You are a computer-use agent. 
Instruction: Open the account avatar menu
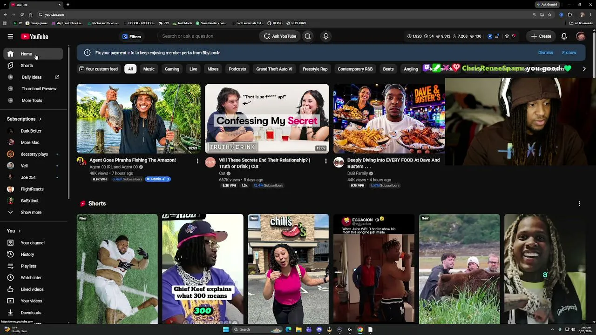pos(581,36)
